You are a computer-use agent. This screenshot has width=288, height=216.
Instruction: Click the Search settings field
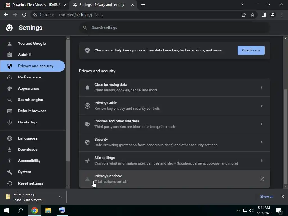(x=174, y=28)
